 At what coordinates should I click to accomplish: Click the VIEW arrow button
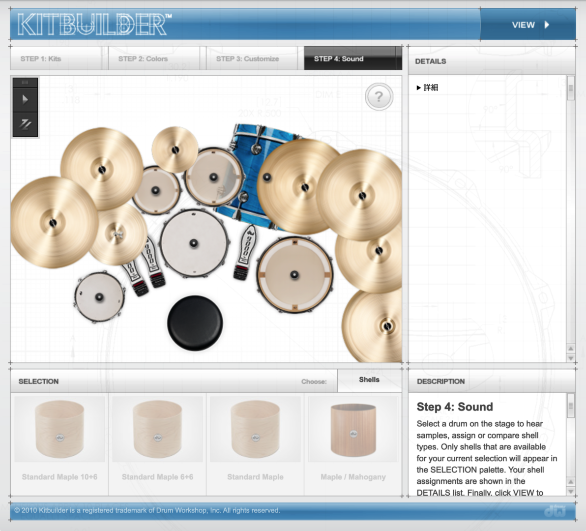pyautogui.click(x=527, y=25)
